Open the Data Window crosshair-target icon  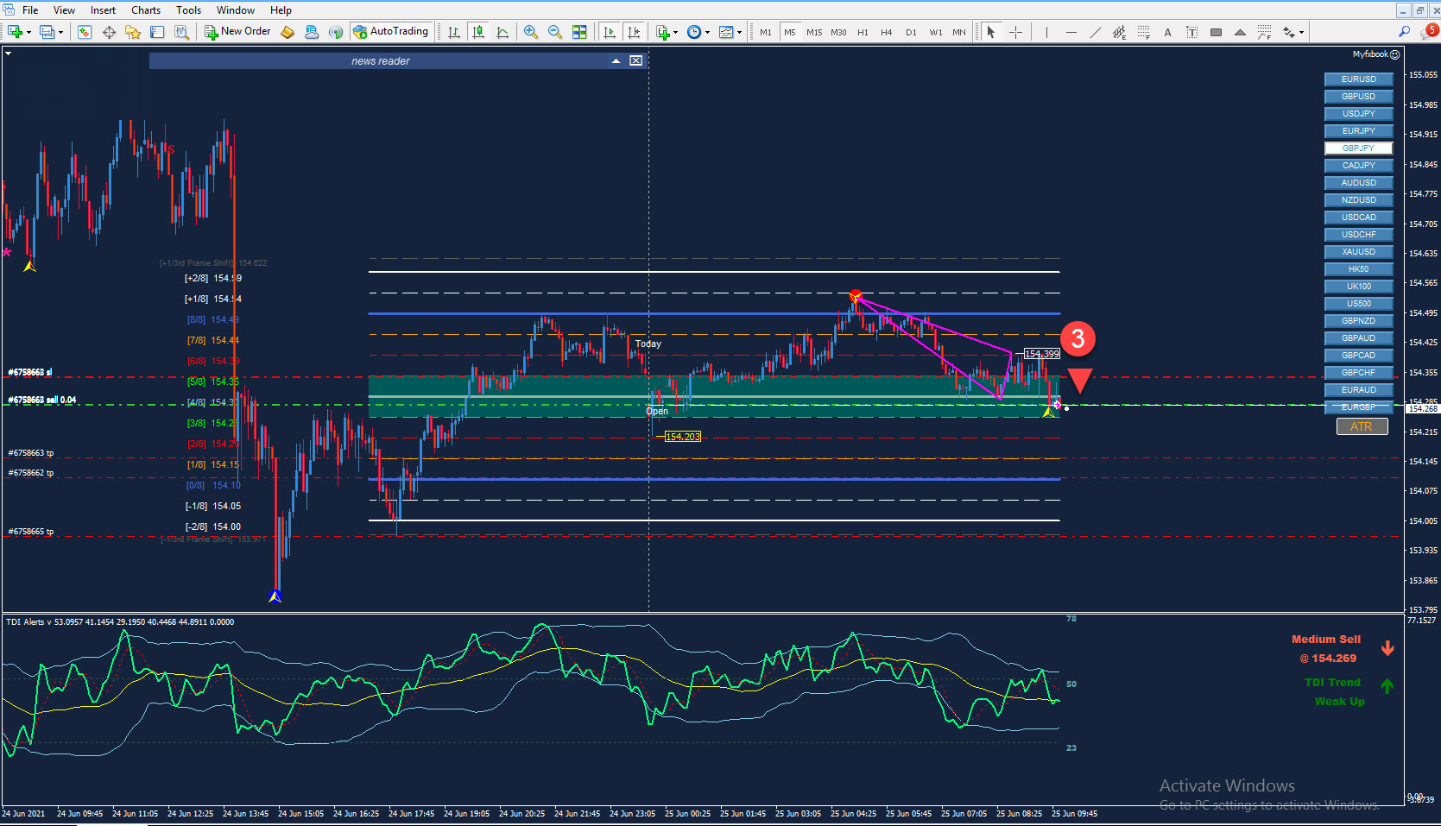pyautogui.click(x=109, y=32)
